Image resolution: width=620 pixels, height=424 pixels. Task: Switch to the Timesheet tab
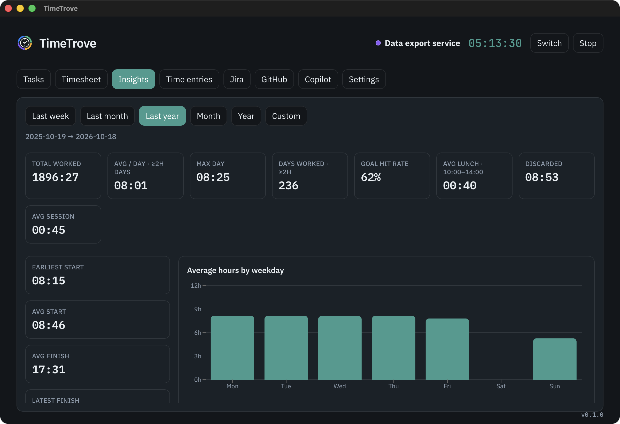pos(81,79)
